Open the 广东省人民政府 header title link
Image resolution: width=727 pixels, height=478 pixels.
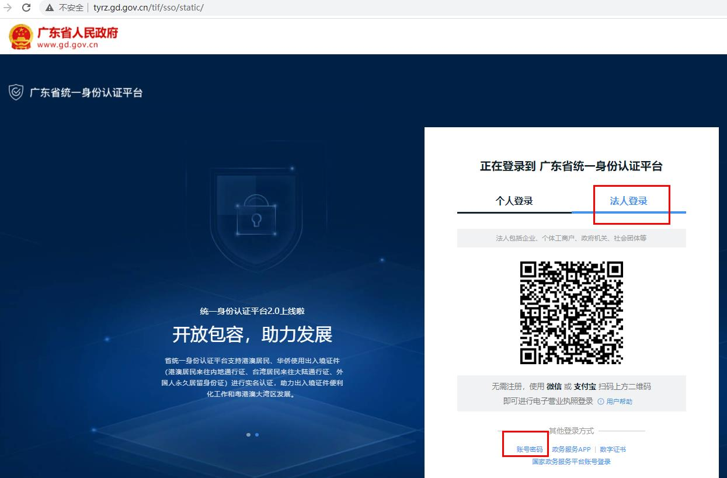78,32
